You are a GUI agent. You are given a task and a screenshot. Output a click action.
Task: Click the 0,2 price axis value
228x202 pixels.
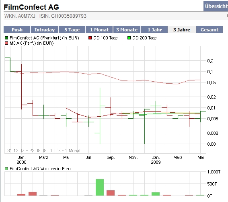(210, 61)
